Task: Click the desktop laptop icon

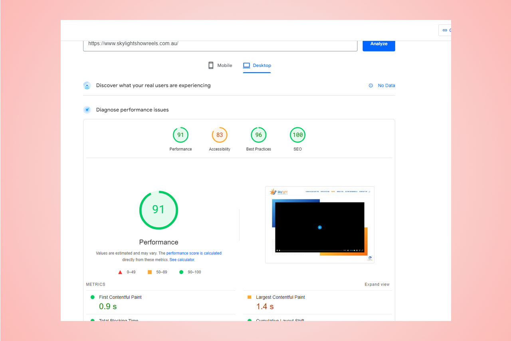Action: coord(246,65)
